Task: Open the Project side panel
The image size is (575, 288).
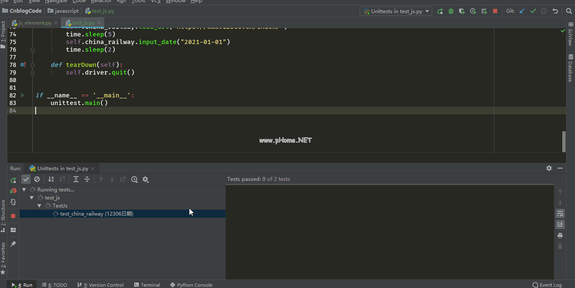Action: (3, 34)
